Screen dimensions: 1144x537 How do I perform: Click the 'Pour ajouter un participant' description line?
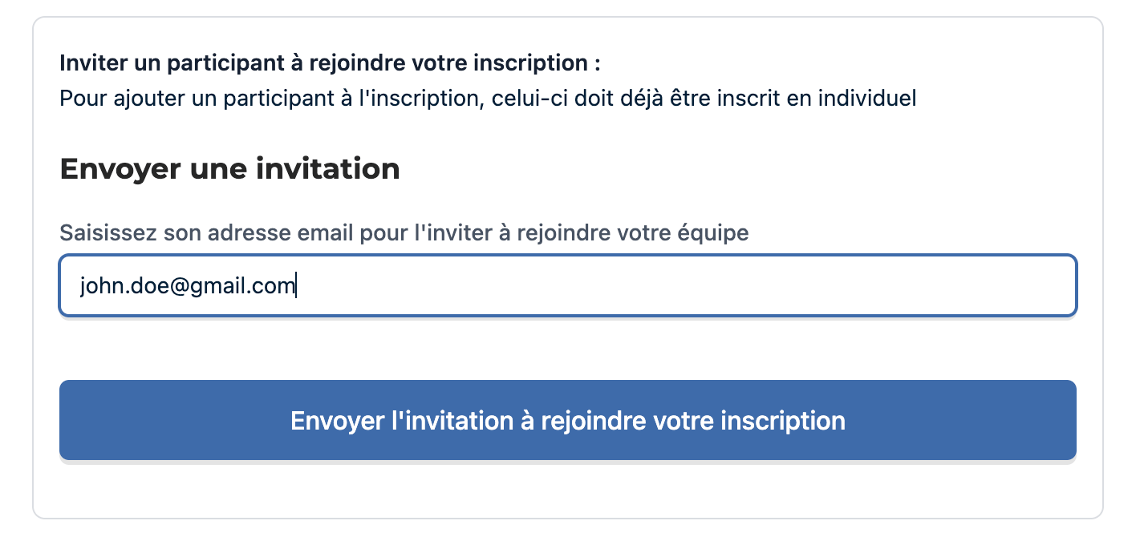pos(487,99)
